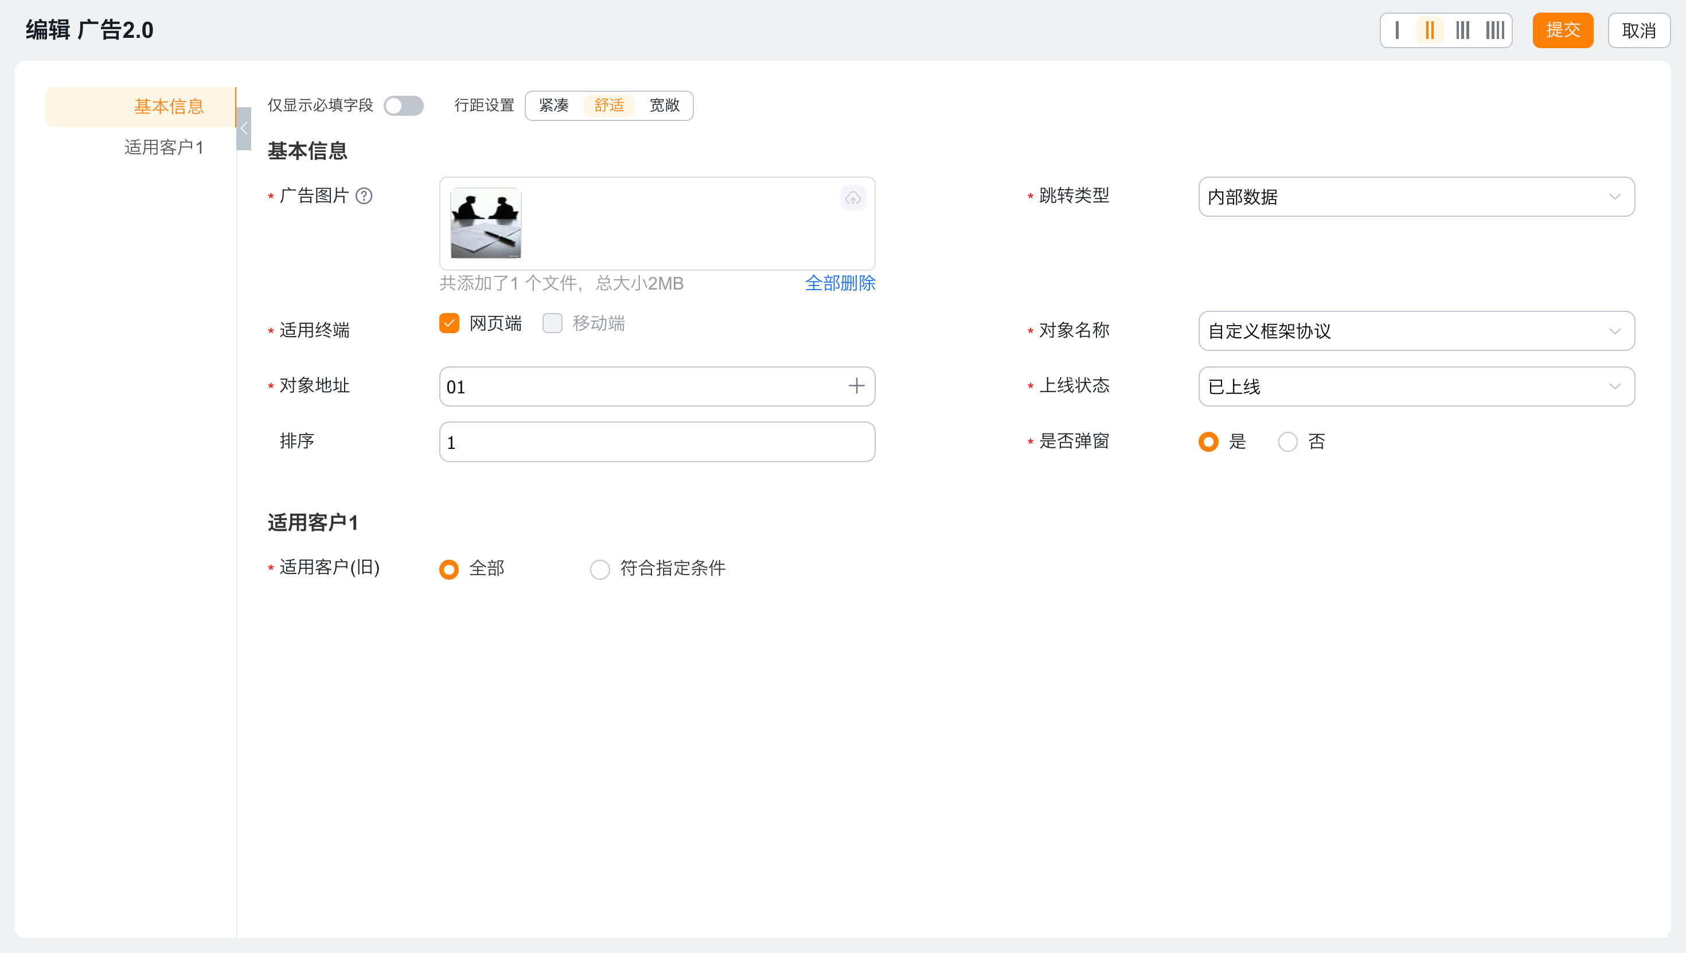Choose 紧凑 line spacing option
Image resolution: width=1686 pixels, height=953 pixels.
click(554, 106)
